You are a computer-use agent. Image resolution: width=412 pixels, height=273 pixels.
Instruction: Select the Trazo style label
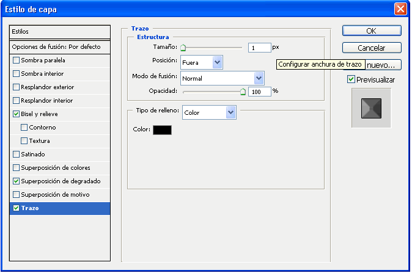[30, 208]
